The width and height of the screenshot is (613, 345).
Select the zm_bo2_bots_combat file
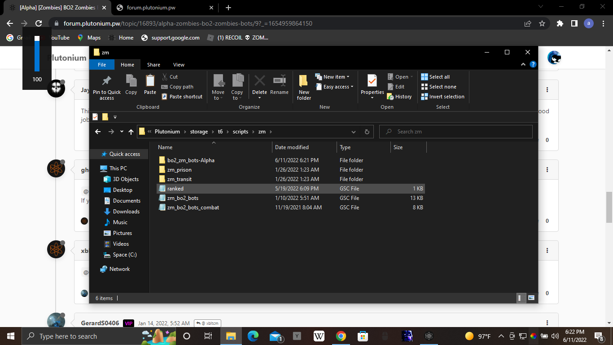(x=290, y=208)
